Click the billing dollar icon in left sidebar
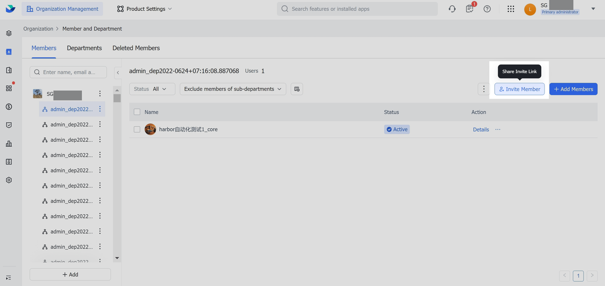 [9, 107]
